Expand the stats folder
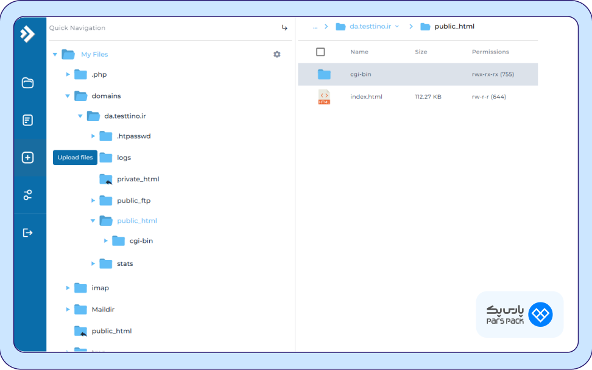This screenshot has height=370, width=592. 93,264
